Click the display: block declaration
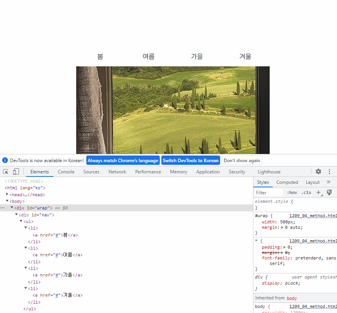Screen dimensions: 337x313 click(281, 283)
